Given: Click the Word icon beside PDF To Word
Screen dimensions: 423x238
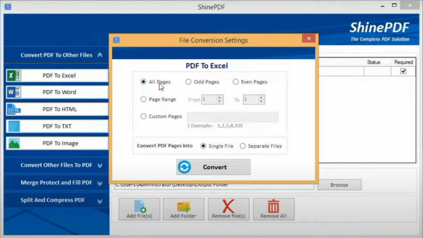Looking at the screenshot, I should tap(14, 92).
